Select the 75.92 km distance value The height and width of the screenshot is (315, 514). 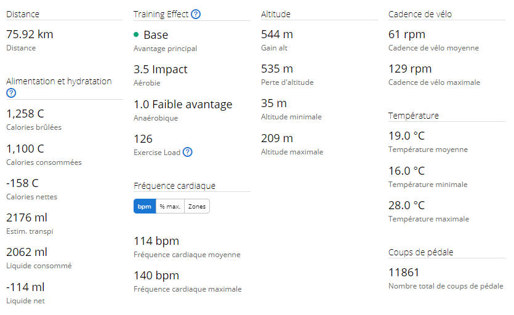point(30,34)
